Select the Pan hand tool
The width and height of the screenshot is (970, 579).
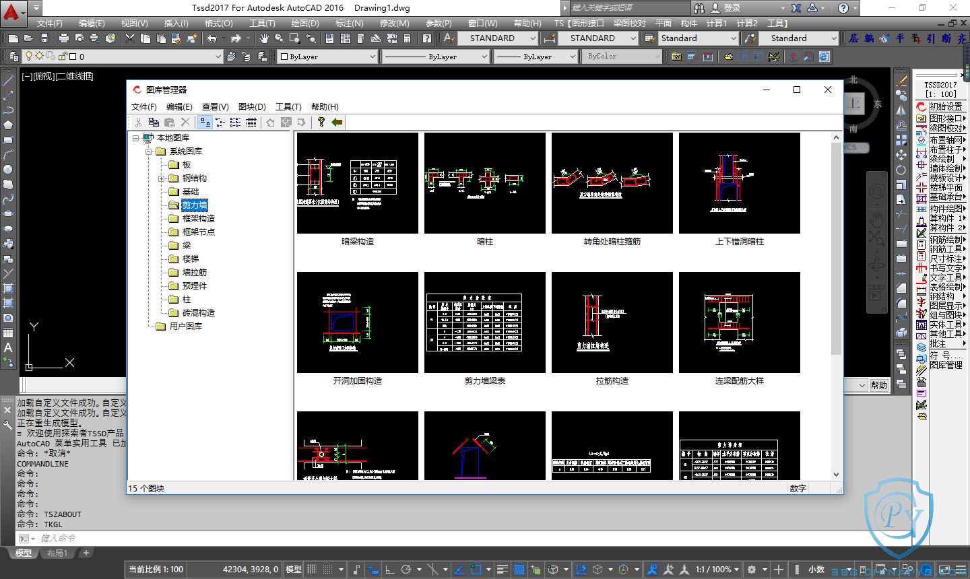tap(263, 38)
